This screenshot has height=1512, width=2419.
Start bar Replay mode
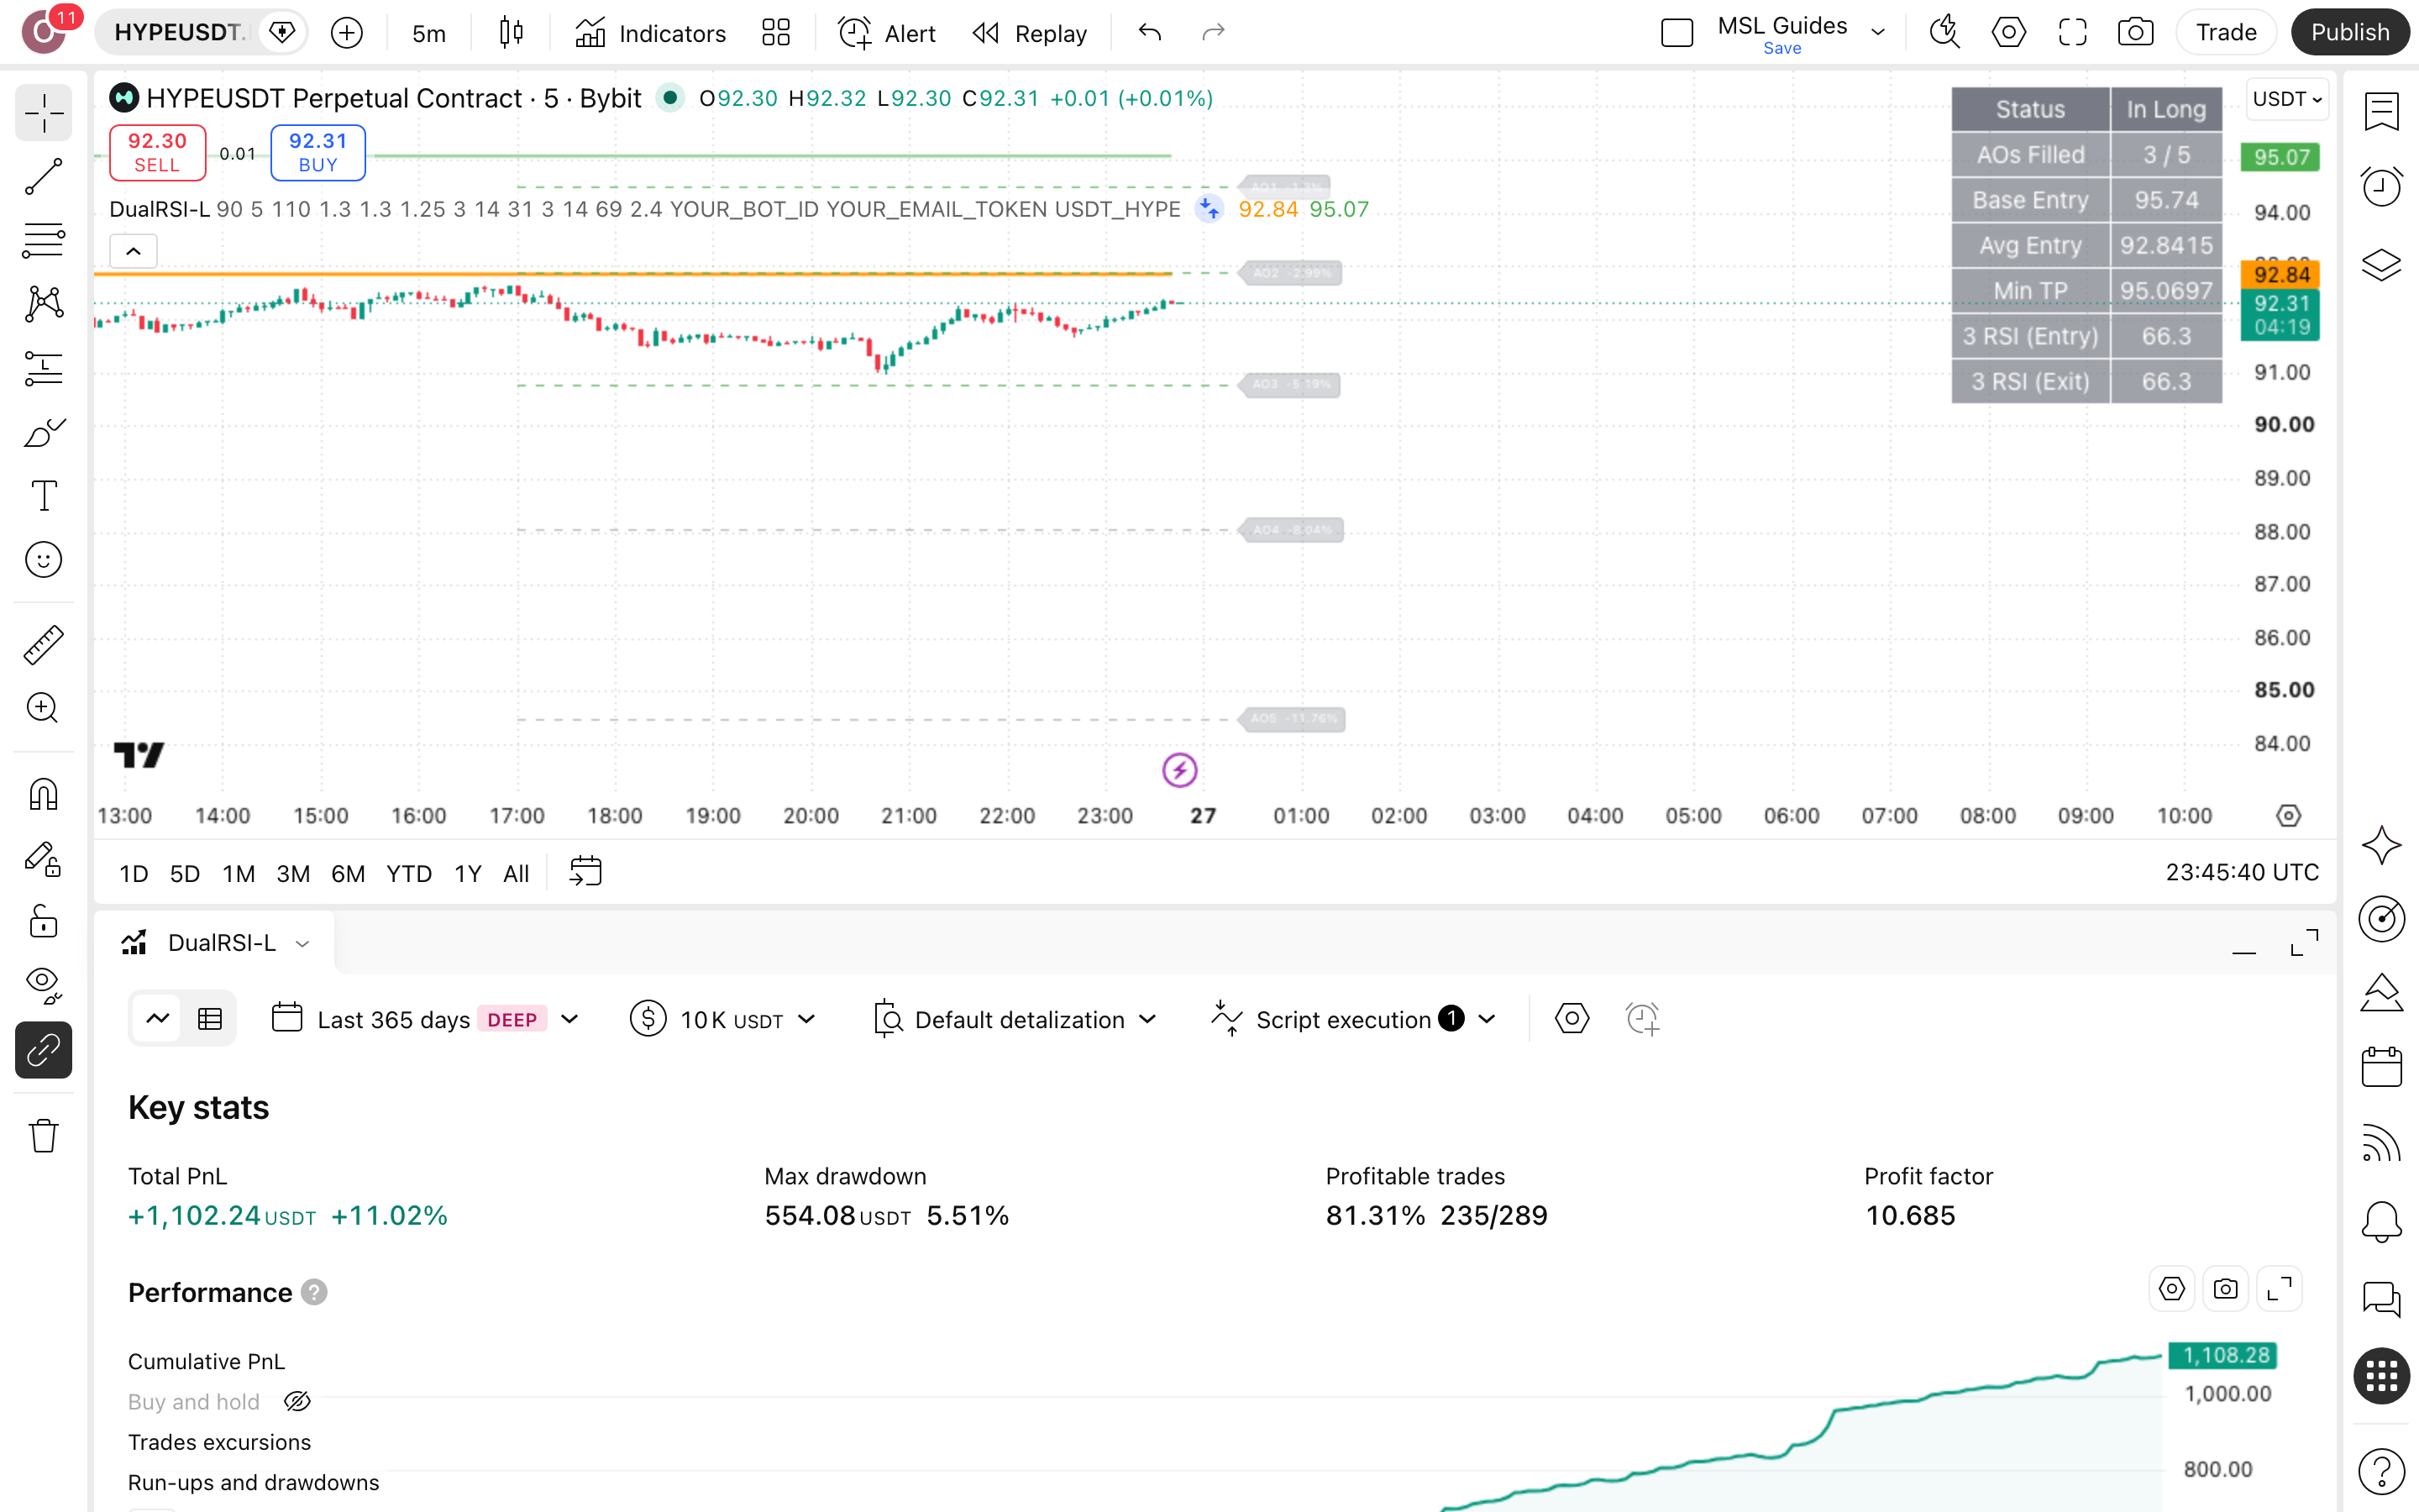pyautogui.click(x=1031, y=33)
